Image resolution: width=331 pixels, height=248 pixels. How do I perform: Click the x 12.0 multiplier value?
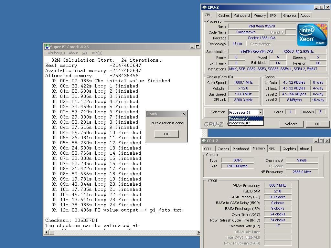pos(243,88)
